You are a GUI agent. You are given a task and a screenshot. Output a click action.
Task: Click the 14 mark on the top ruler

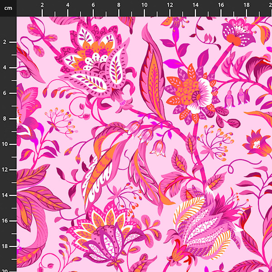point(195,5)
